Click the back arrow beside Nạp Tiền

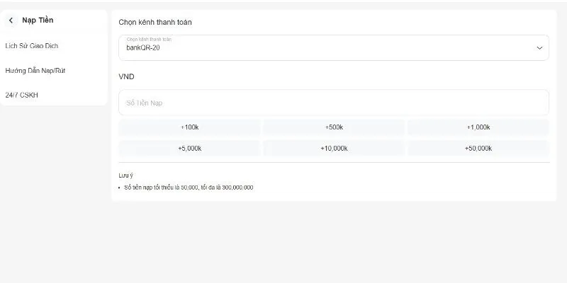tap(11, 21)
